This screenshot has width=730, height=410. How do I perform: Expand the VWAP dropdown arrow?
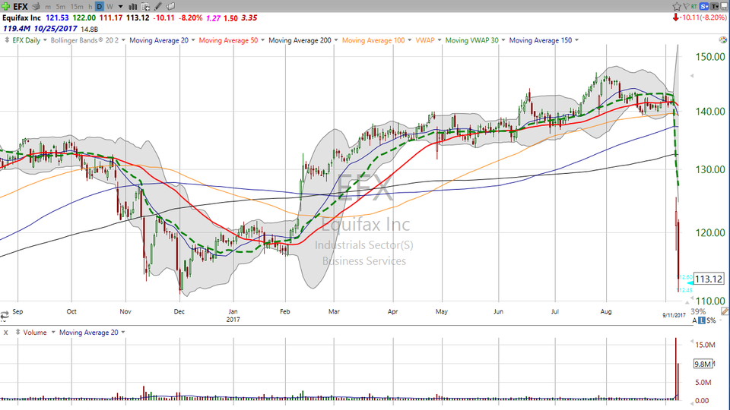click(x=440, y=40)
